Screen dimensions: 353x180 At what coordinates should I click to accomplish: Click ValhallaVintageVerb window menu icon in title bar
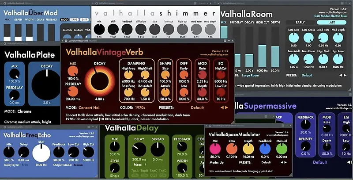pos(225,41)
